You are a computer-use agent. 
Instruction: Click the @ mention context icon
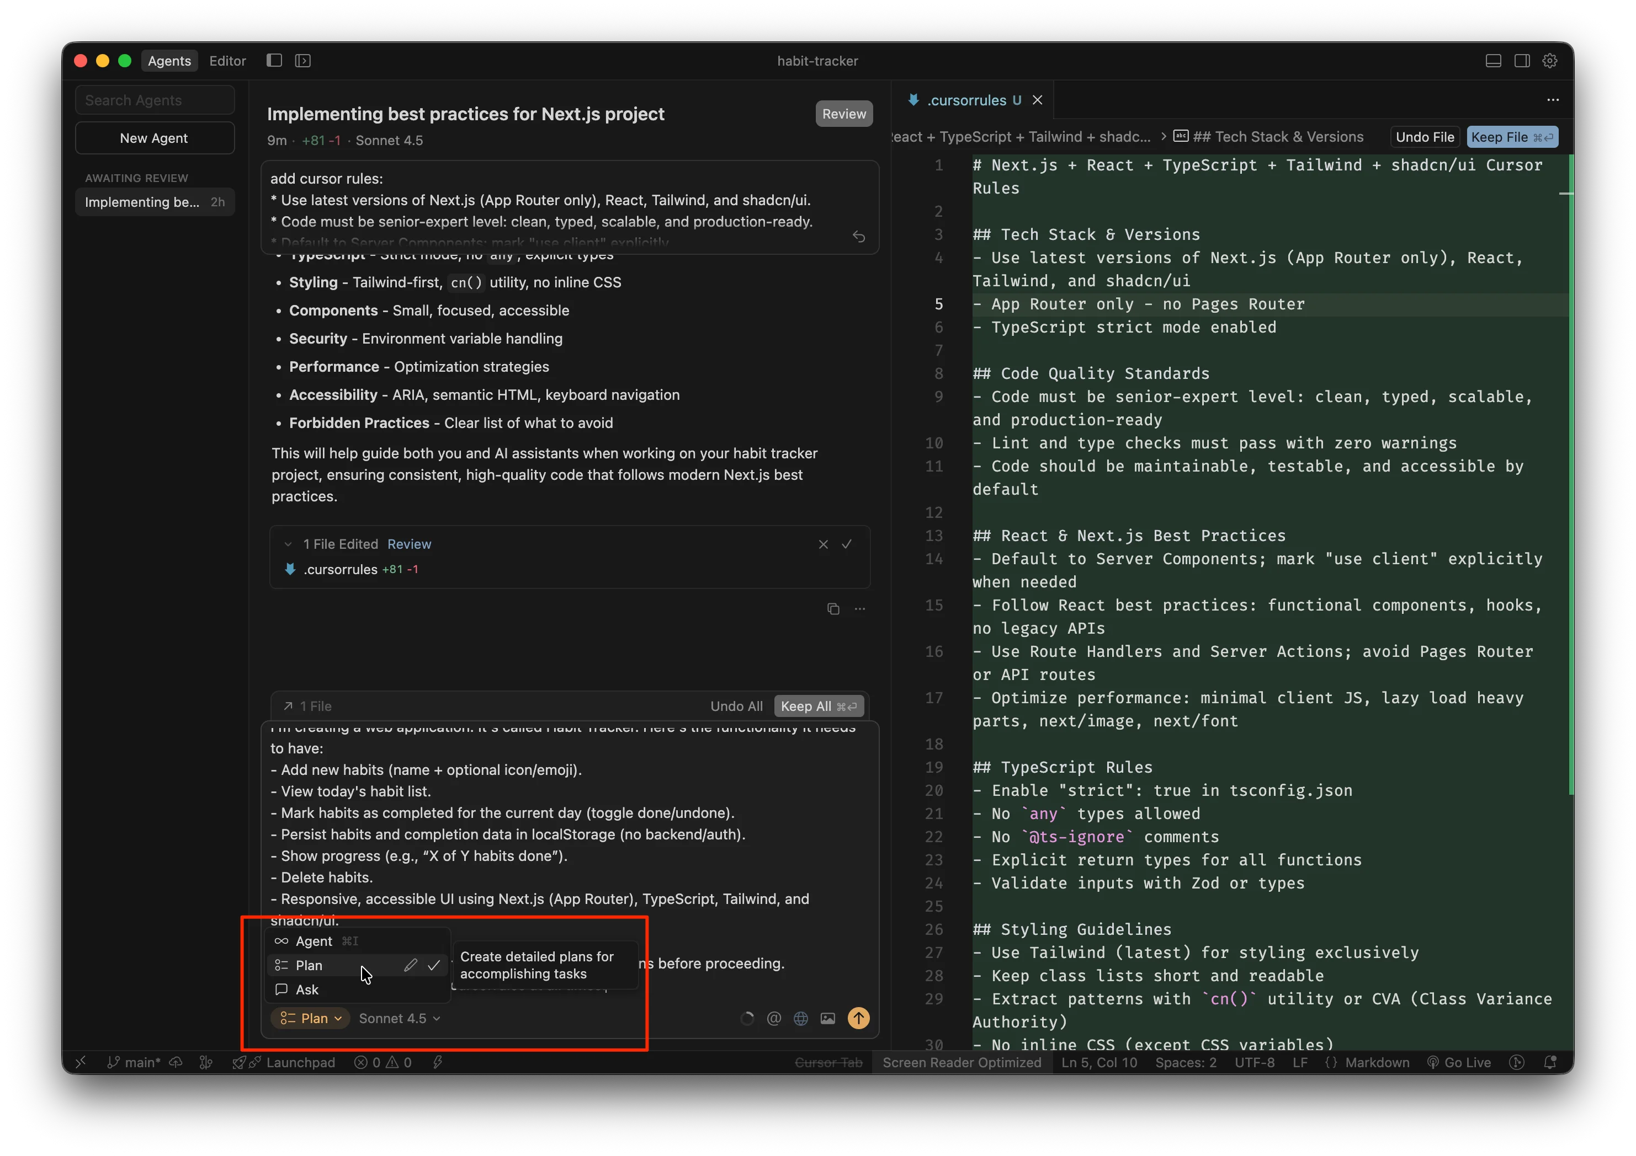[774, 1018]
